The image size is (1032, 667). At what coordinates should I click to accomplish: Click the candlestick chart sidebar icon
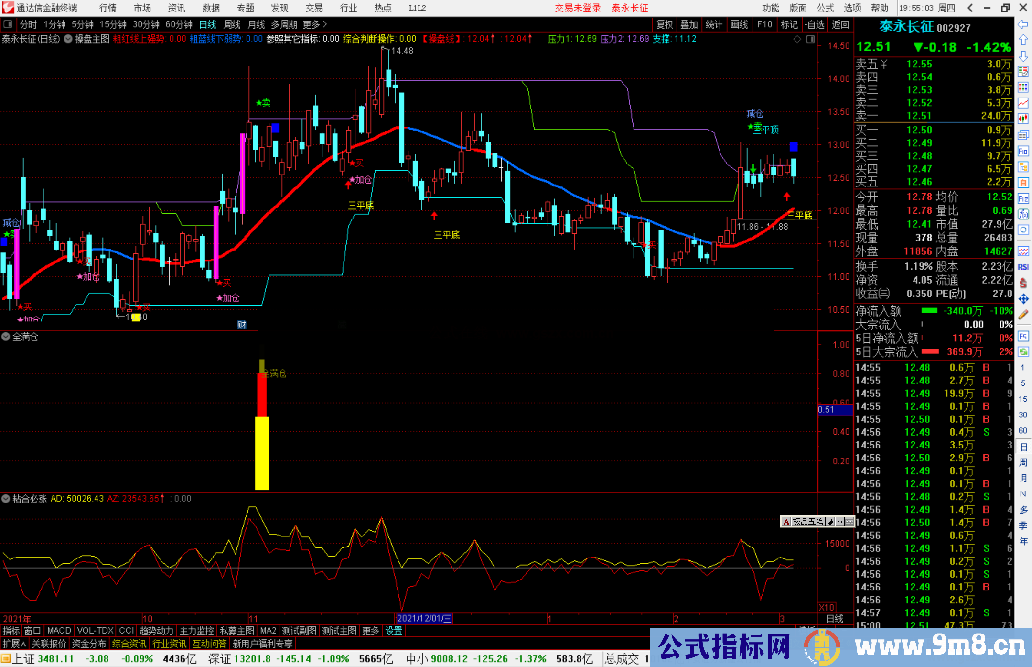(x=1023, y=119)
